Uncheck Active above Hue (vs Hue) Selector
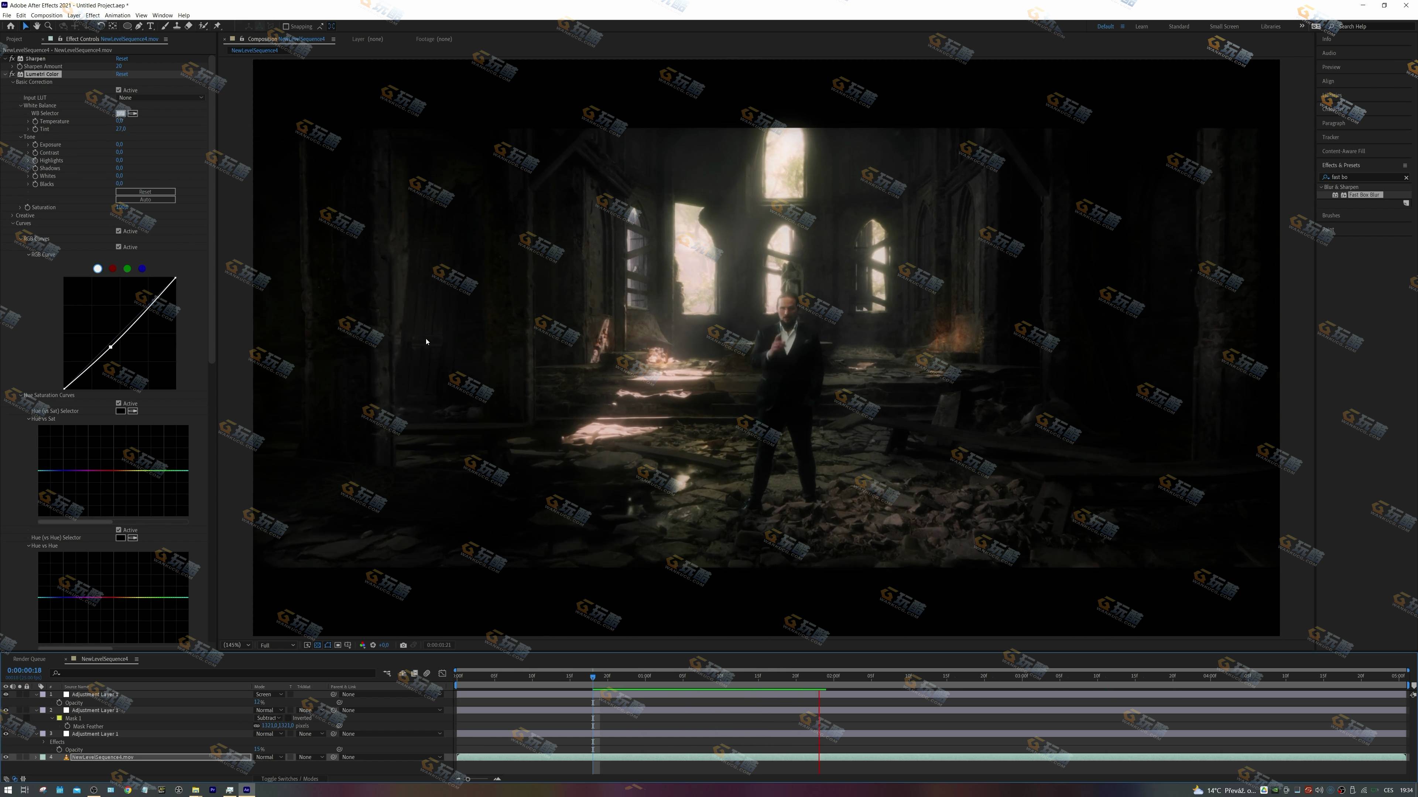 tap(118, 530)
